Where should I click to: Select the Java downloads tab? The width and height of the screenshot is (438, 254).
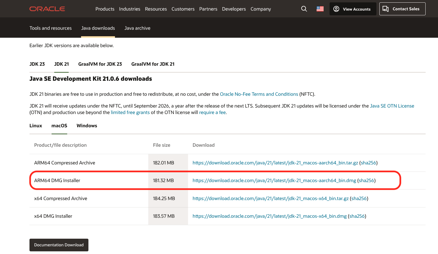click(98, 28)
